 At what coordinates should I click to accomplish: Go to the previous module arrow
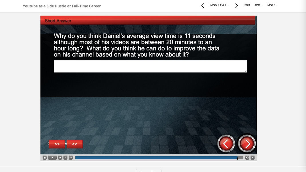pyautogui.click(x=203, y=6)
